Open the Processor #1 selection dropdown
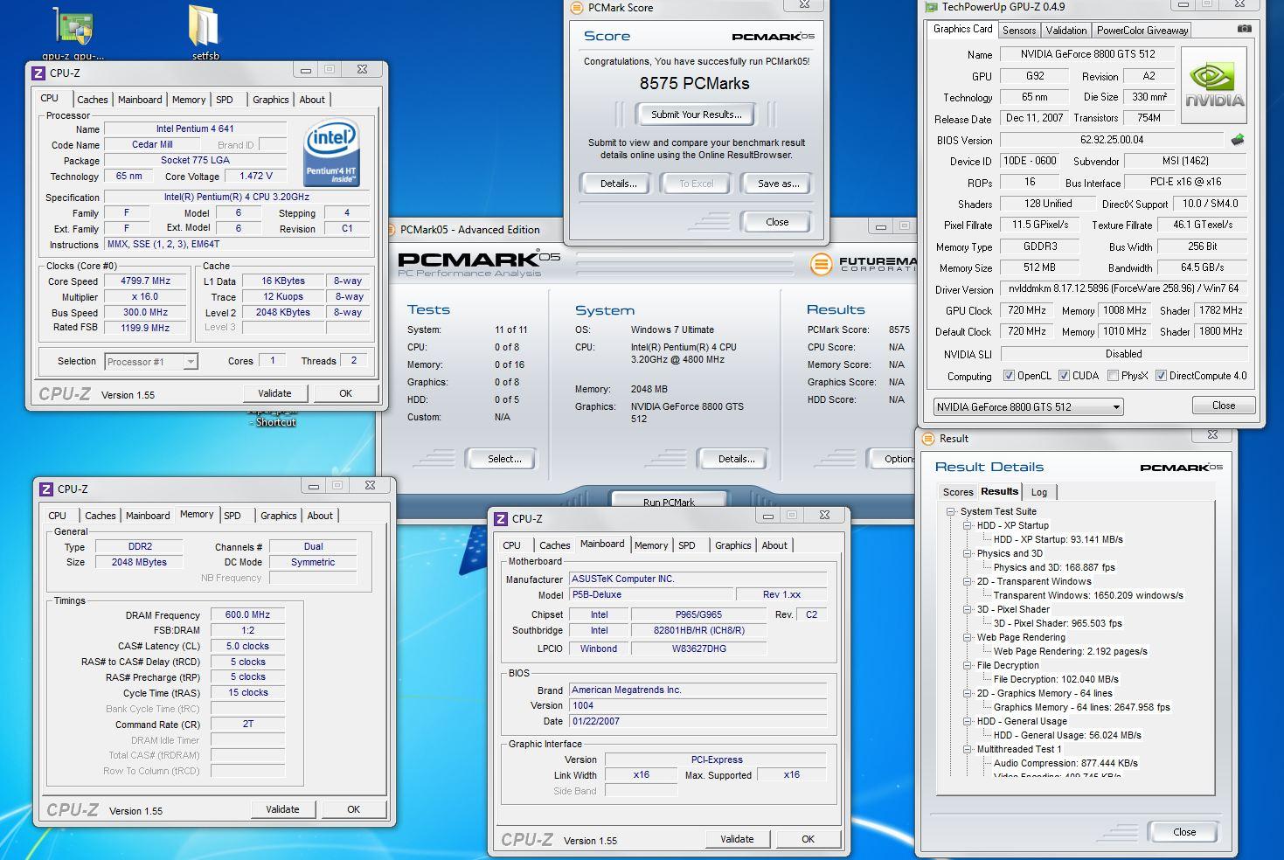 (x=151, y=361)
